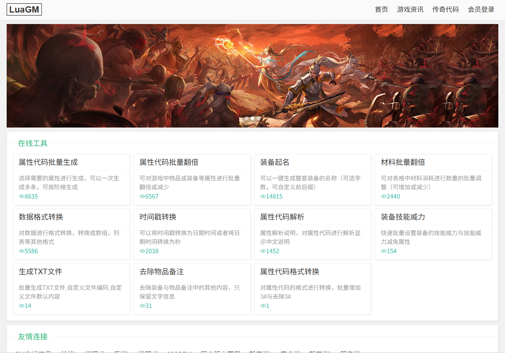Screen dimensions: 505x353
Task: Click the hero banner image
Action: click(x=253, y=76)
